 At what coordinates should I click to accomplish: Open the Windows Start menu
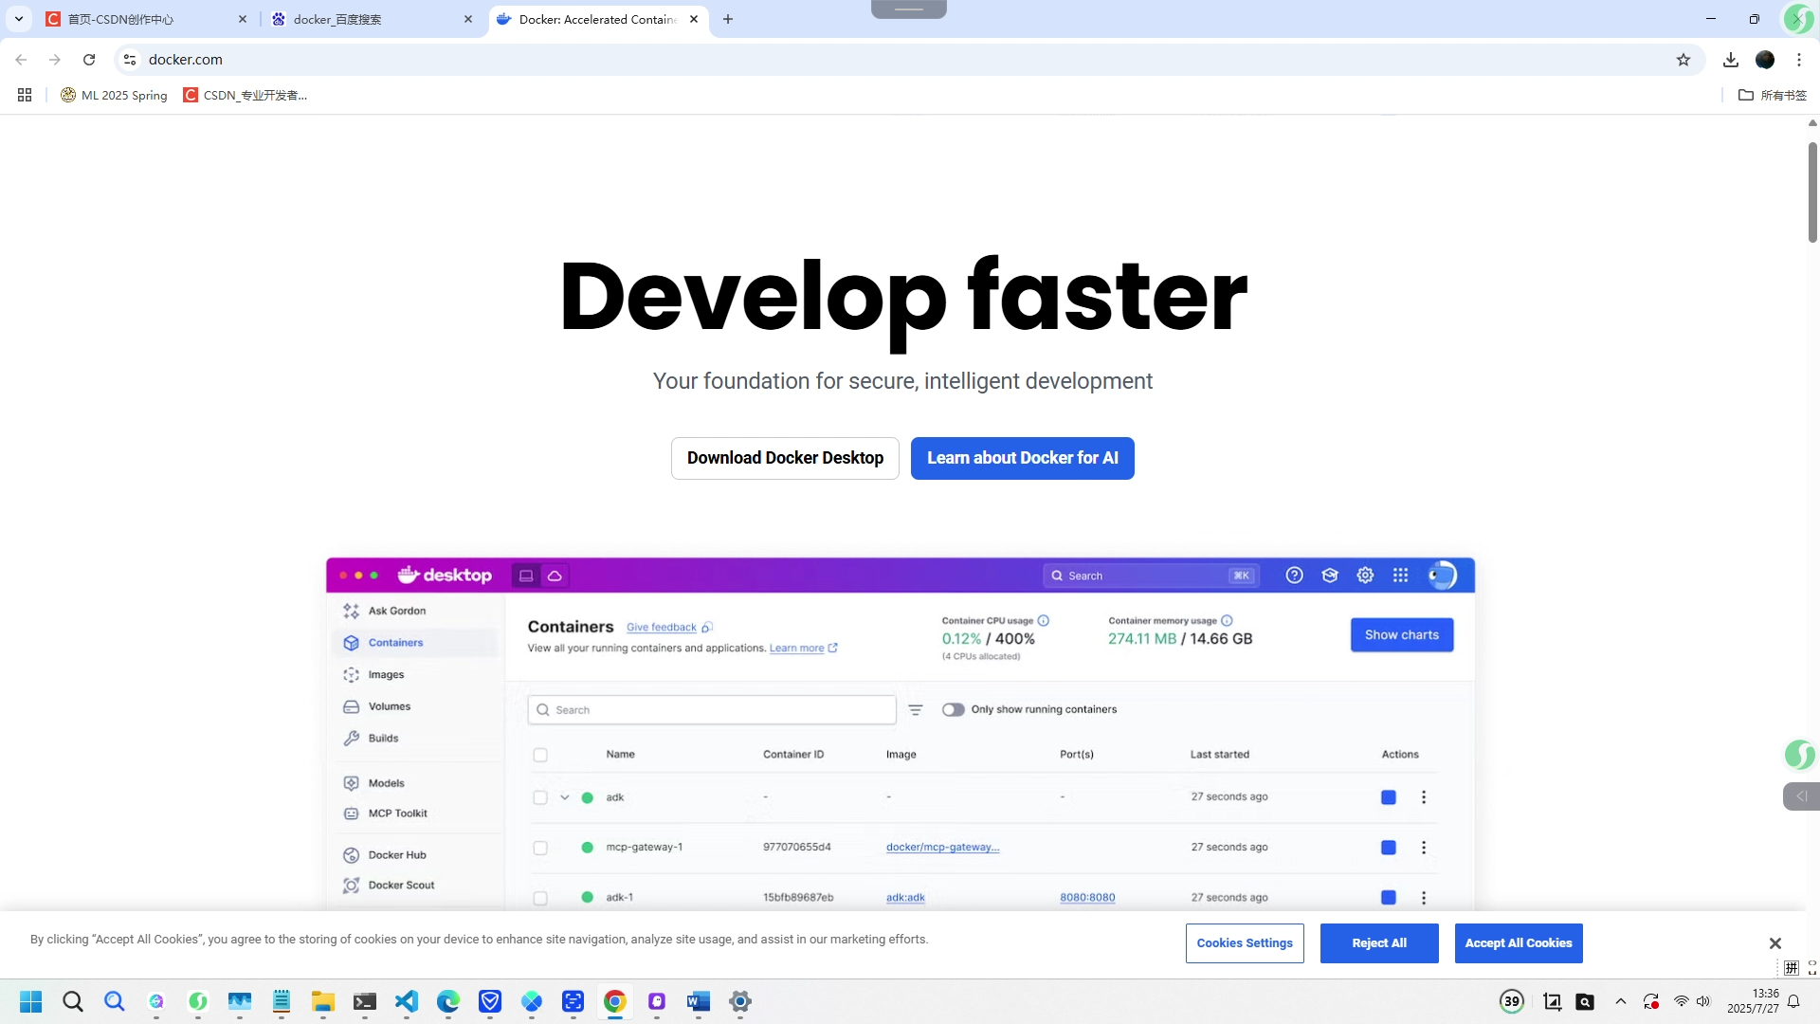point(31,1001)
